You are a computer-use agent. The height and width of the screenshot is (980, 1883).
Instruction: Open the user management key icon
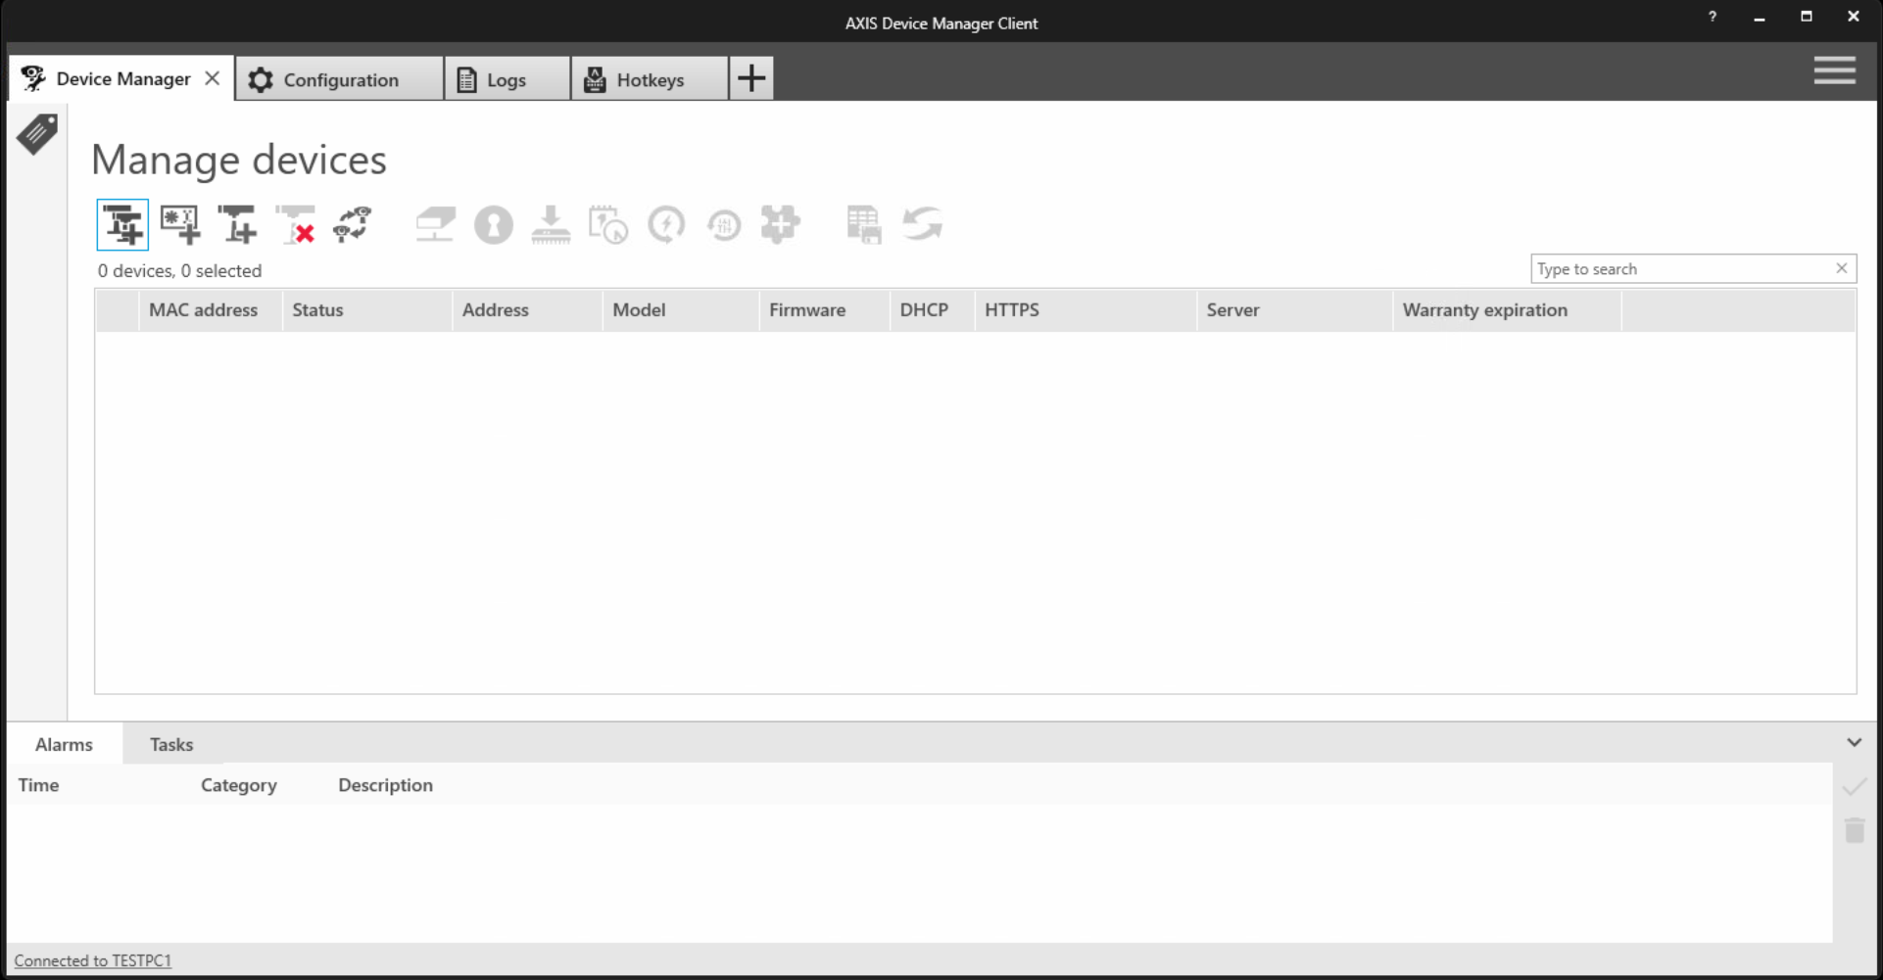pos(494,224)
